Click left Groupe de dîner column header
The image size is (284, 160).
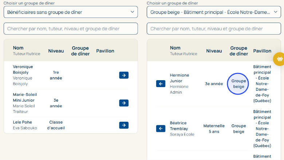tap(80, 51)
